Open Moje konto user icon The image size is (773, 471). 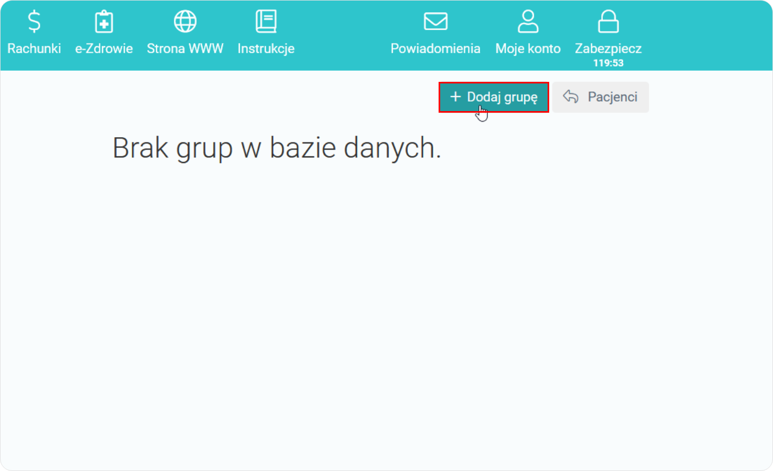[528, 22]
